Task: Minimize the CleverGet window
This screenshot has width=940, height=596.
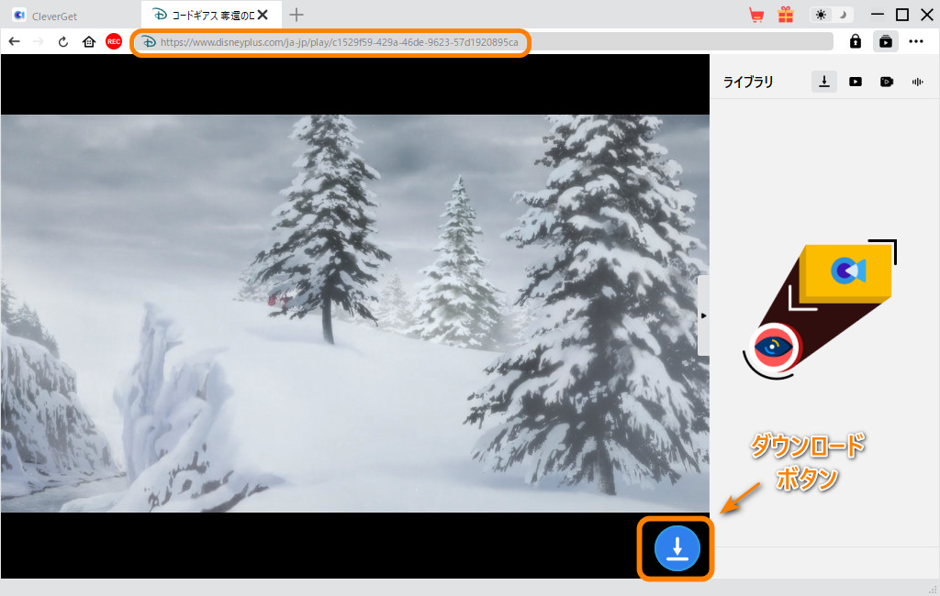Action: pyautogui.click(x=877, y=15)
